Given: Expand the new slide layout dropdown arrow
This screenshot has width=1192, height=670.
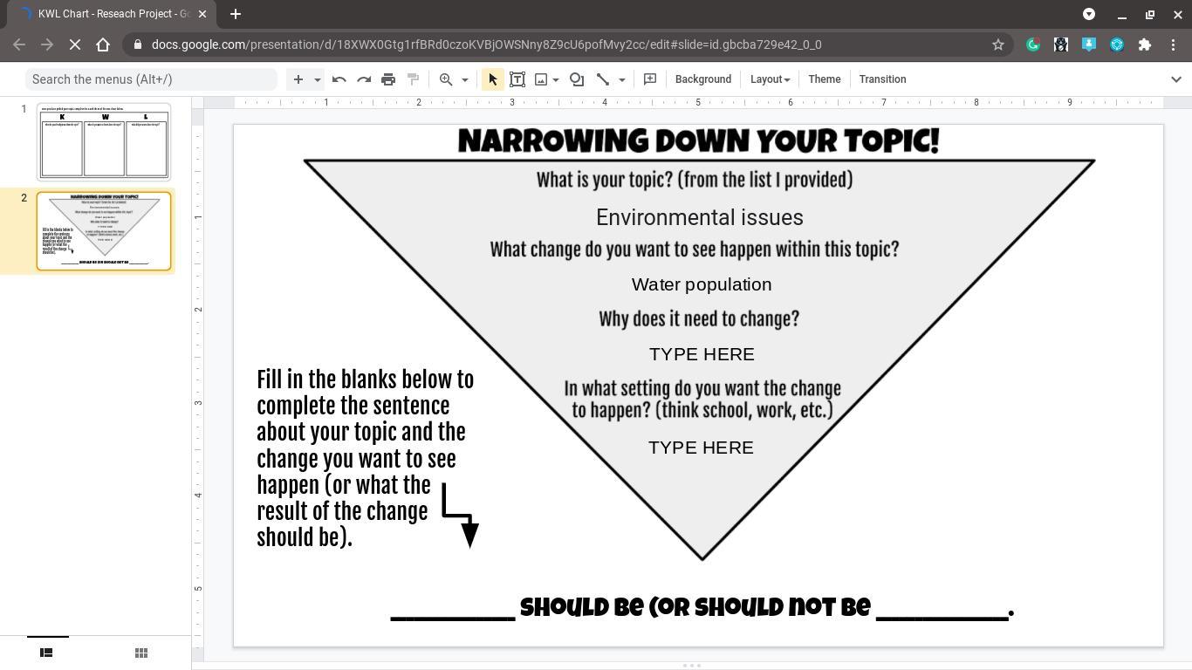Looking at the screenshot, I should tap(318, 79).
